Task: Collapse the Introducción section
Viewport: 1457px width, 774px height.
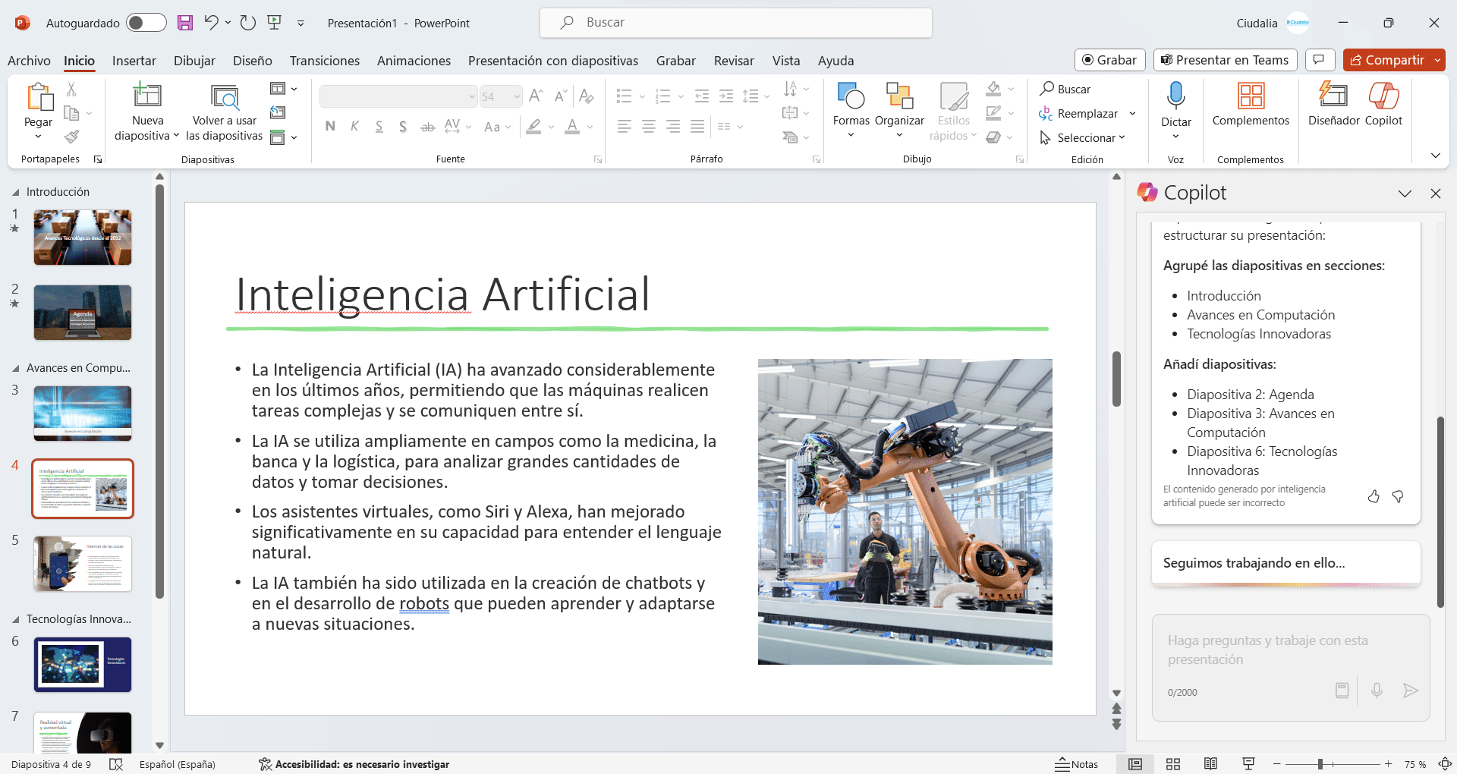Action: pos(16,193)
